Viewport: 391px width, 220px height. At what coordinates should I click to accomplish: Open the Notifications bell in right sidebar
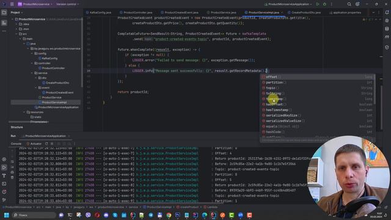(x=387, y=12)
